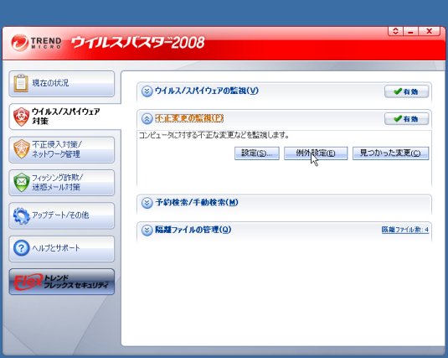Click the ウイルス/スパイウェアの監視(V) heading
This screenshot has width=448, height=358.
pyautogui.click(x=207, y=91)
